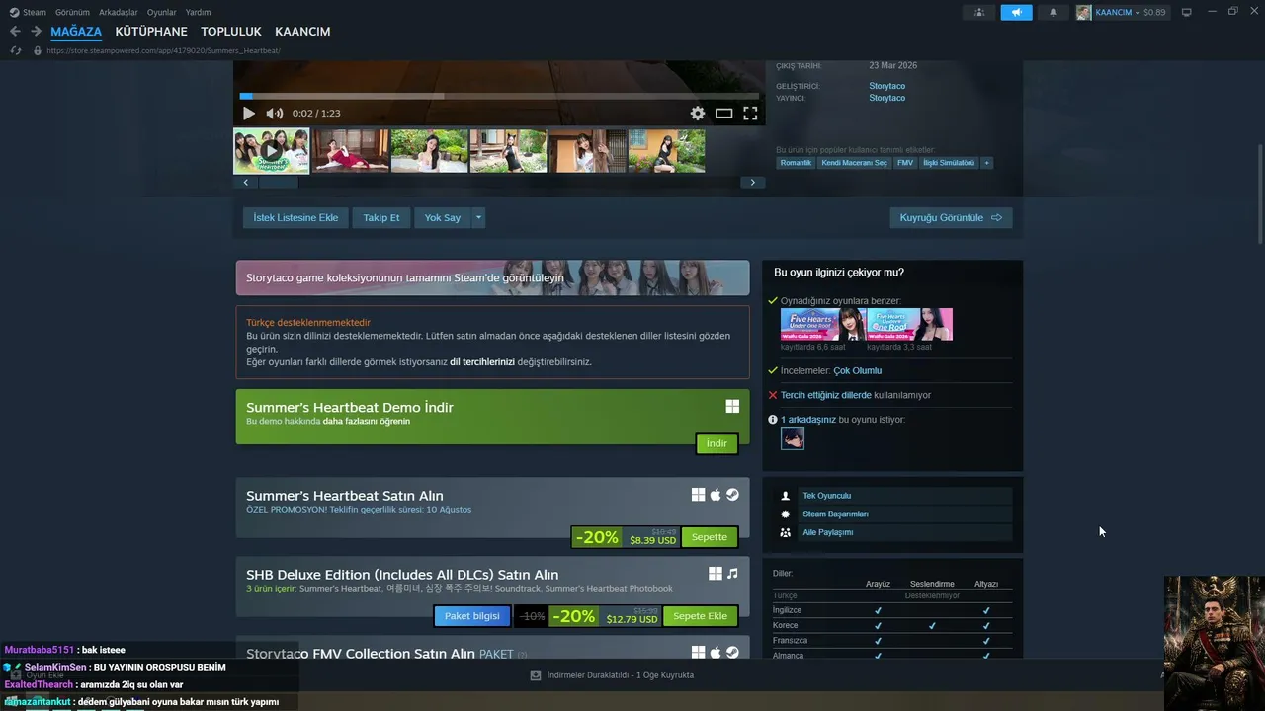The width and height of the screenshot is (1265, 711).
Task: Play the trailer video
Action: coord(249,114)
